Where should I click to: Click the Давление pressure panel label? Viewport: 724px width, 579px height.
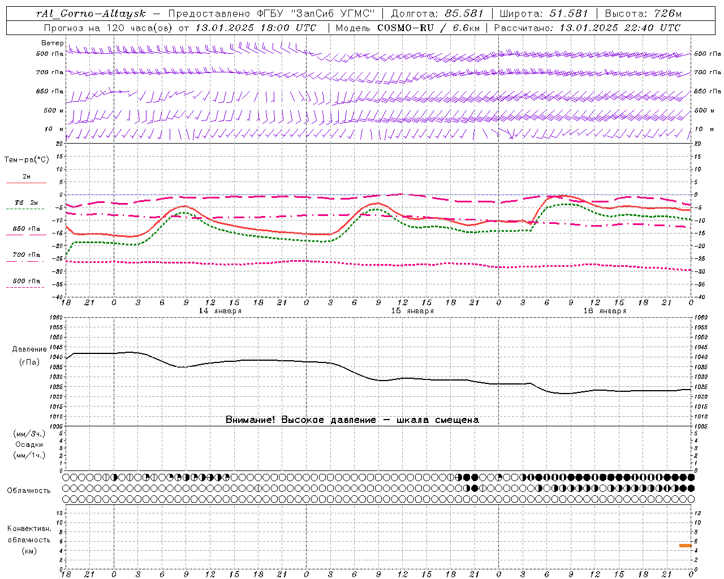(29, 349)
